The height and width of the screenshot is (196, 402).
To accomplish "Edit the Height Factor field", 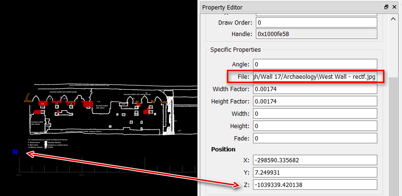I will pos(315,102).
